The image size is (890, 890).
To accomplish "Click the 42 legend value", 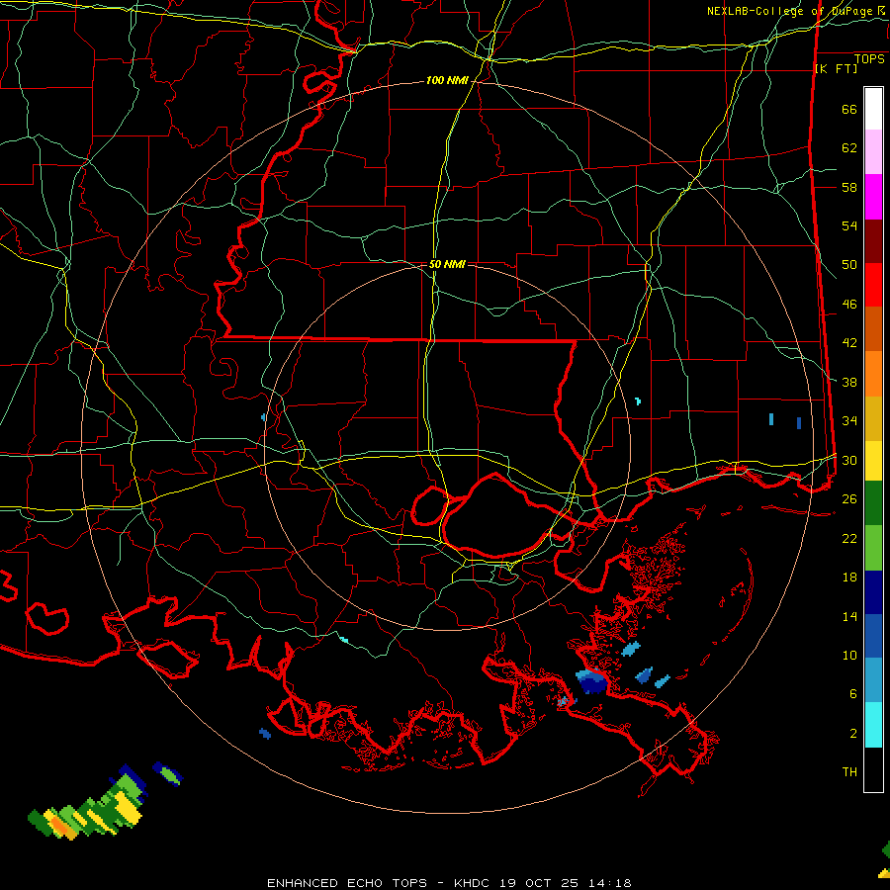I will point(849,343).
